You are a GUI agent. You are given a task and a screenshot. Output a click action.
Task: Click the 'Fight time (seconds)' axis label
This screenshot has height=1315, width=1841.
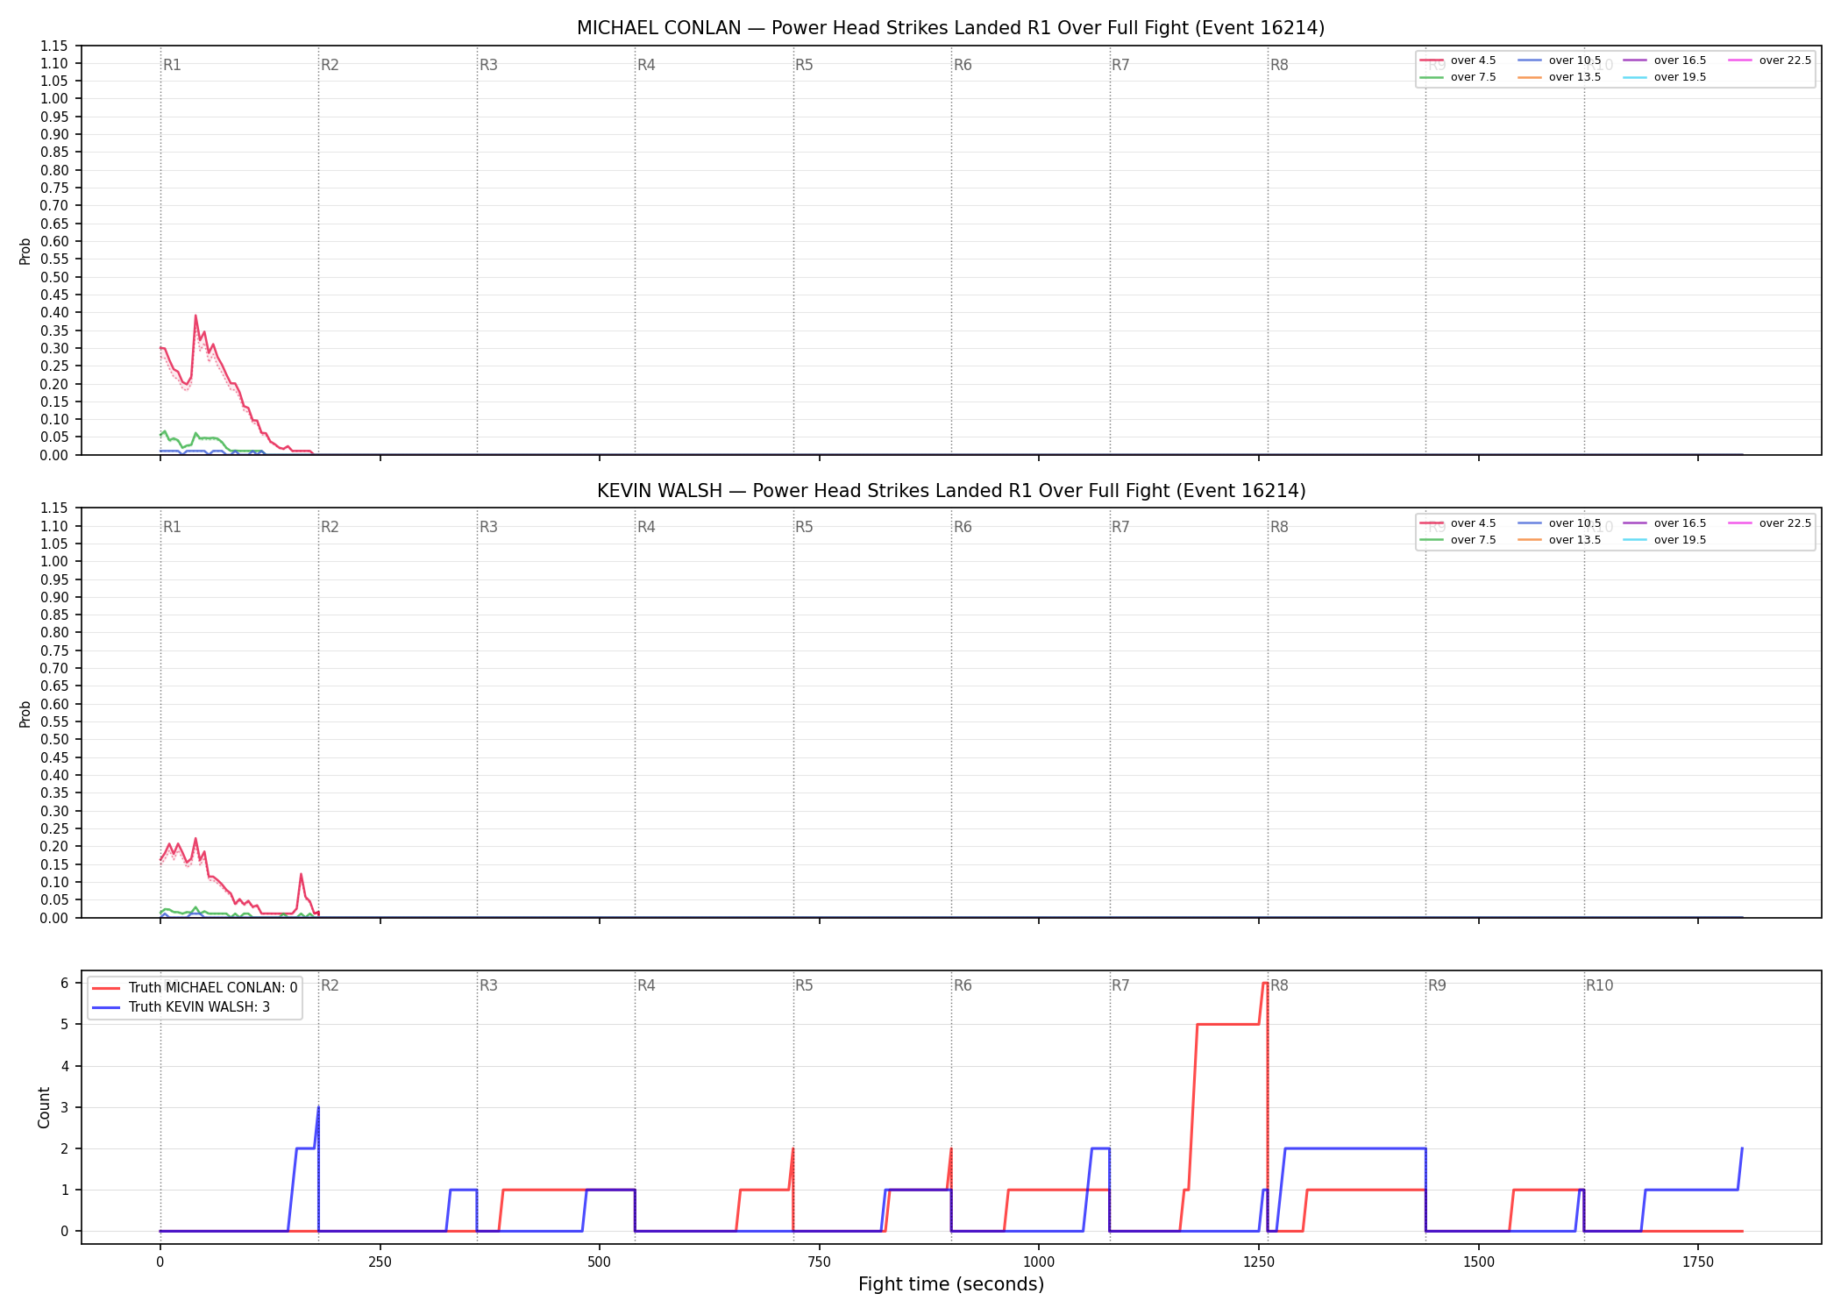951,1284
